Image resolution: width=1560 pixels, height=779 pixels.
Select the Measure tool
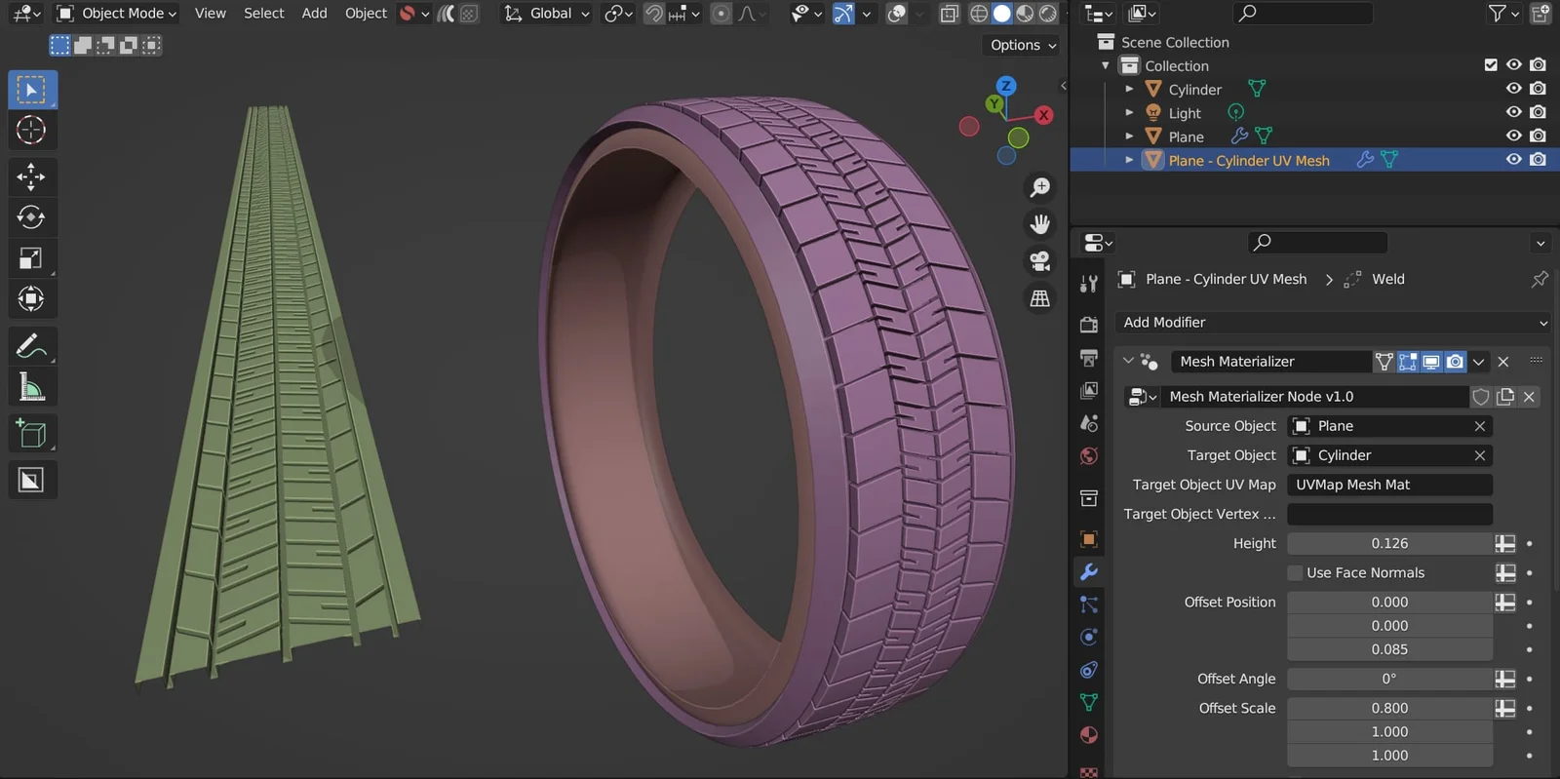click(32, 387)
